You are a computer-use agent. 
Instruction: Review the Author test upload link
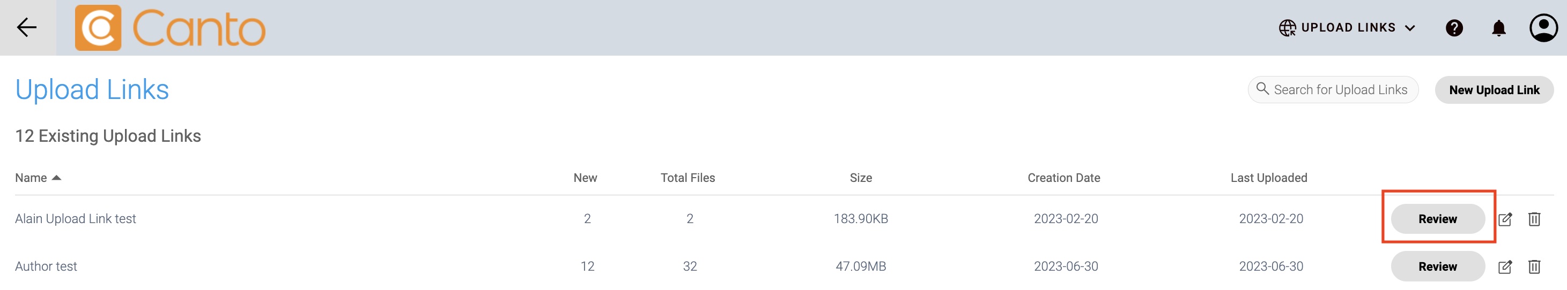click(x=1437, y=267)
